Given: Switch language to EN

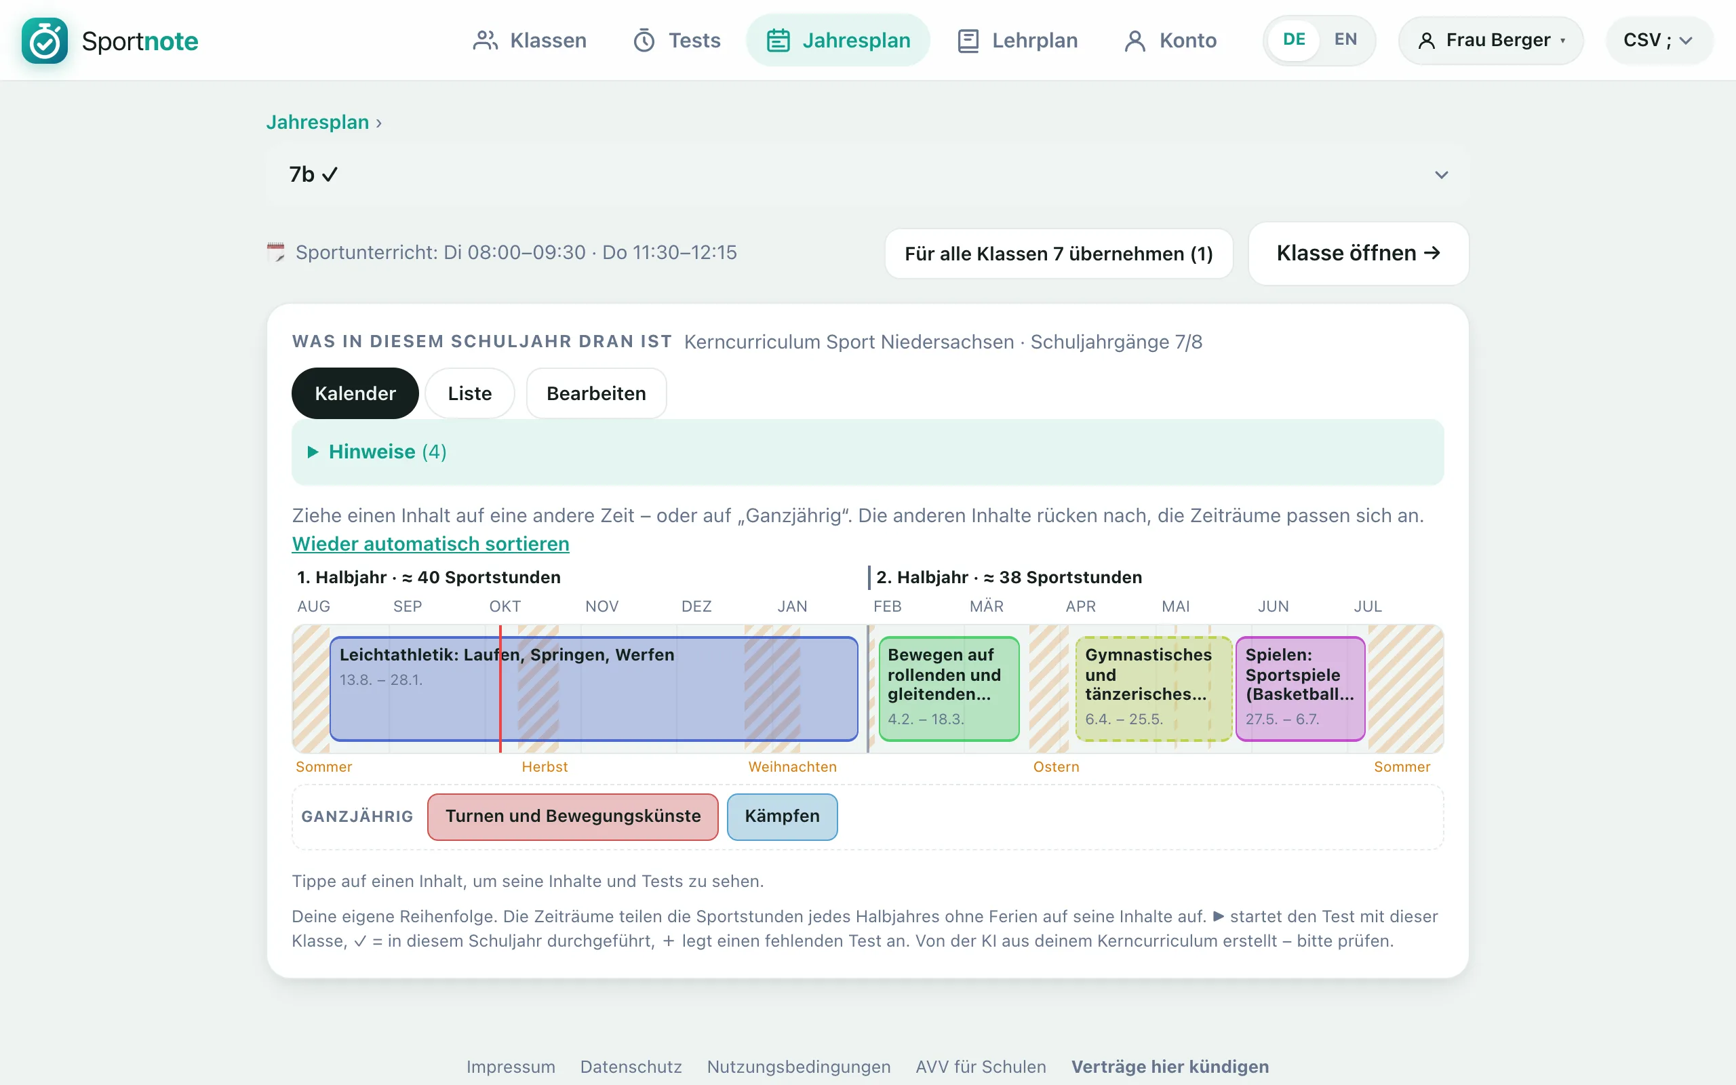Looking at the screenshot, I should click(1345, 39).
